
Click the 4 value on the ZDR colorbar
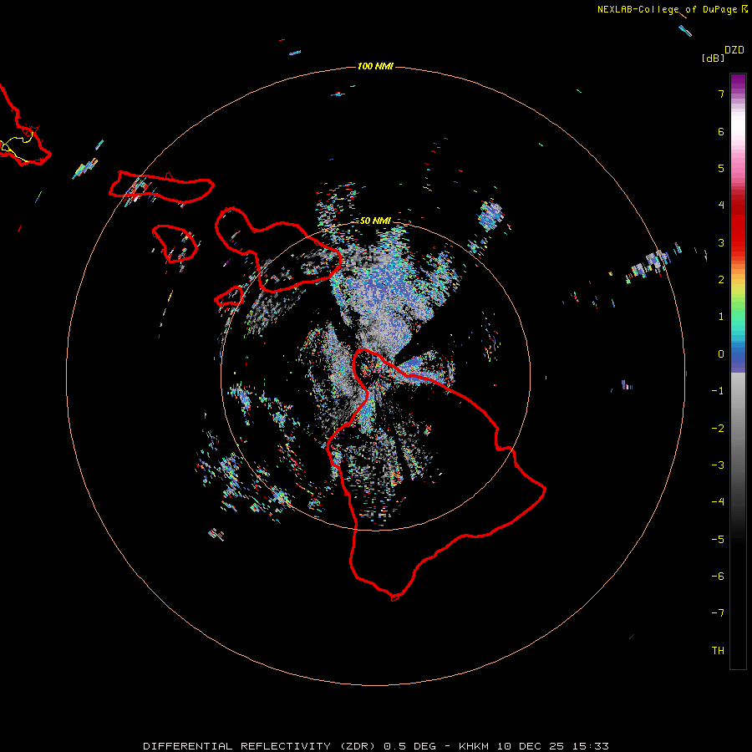pos(721,206)
